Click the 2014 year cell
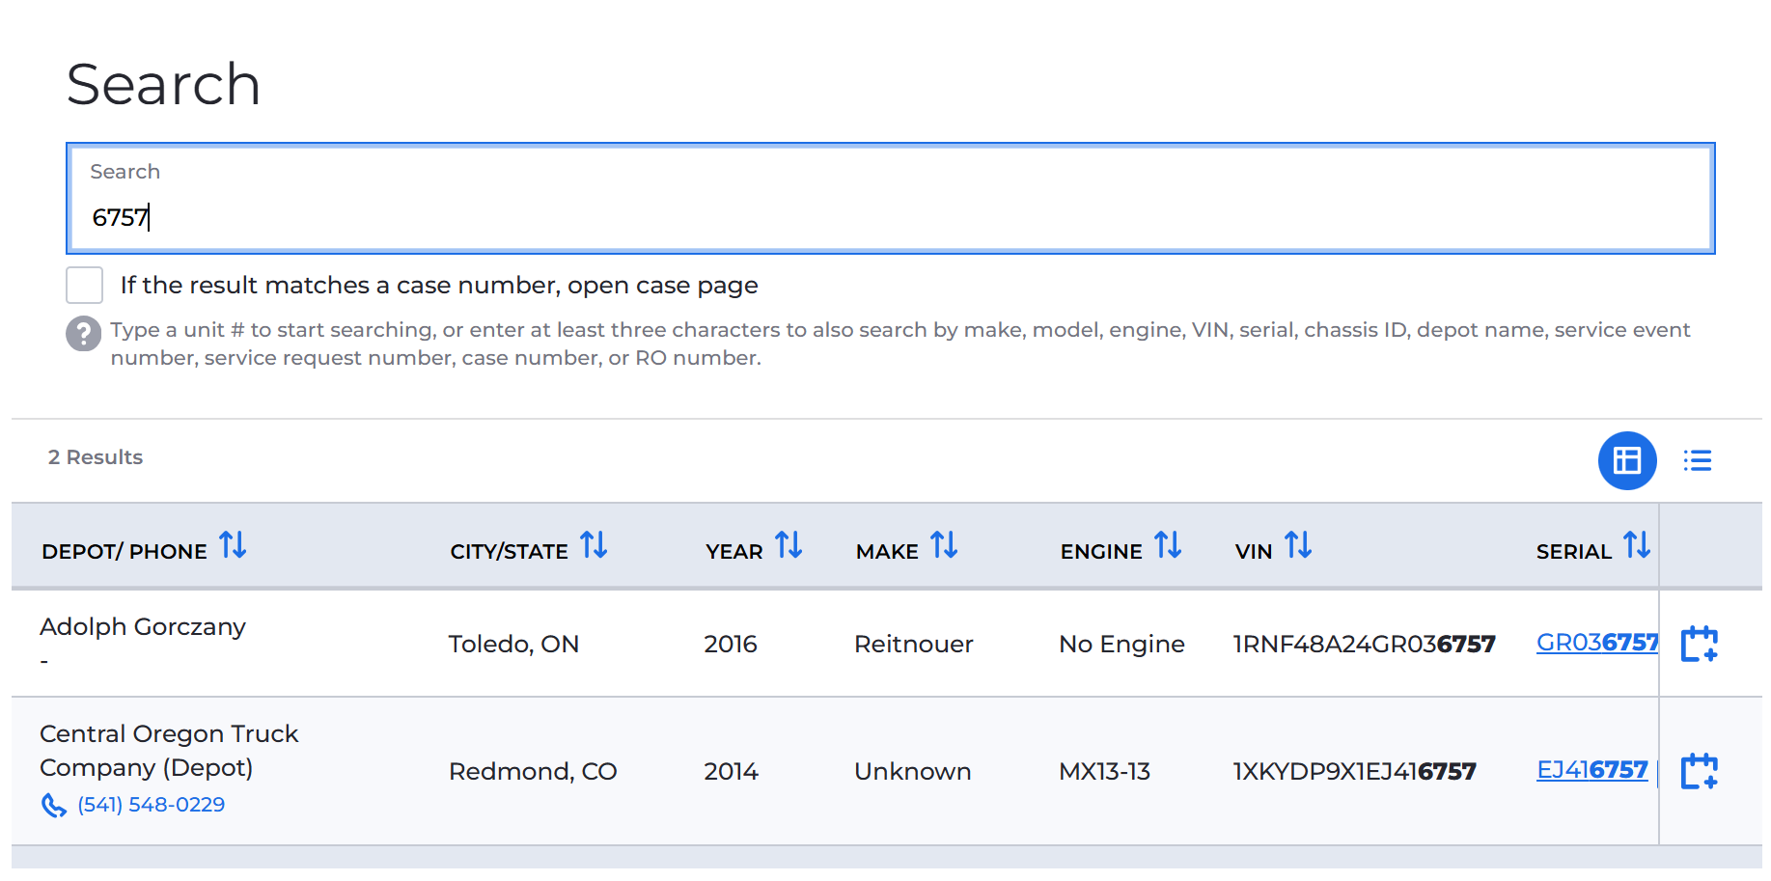The height and width of the screenshot is (881, 1771). (731, 771)
